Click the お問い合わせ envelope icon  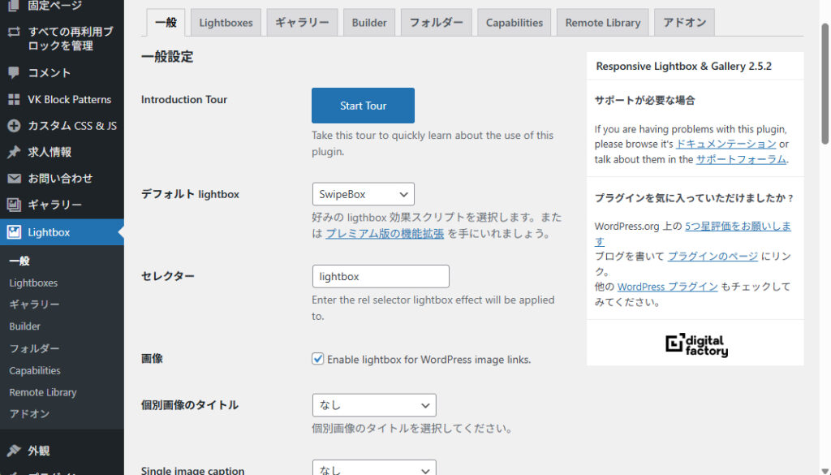[15, 179]
